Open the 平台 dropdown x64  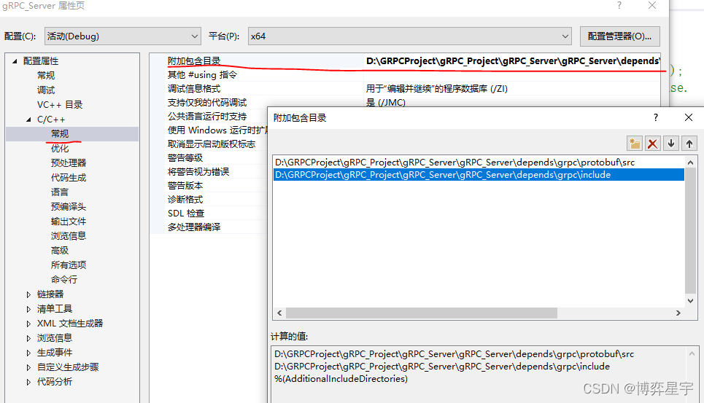[x=409, y=36]
